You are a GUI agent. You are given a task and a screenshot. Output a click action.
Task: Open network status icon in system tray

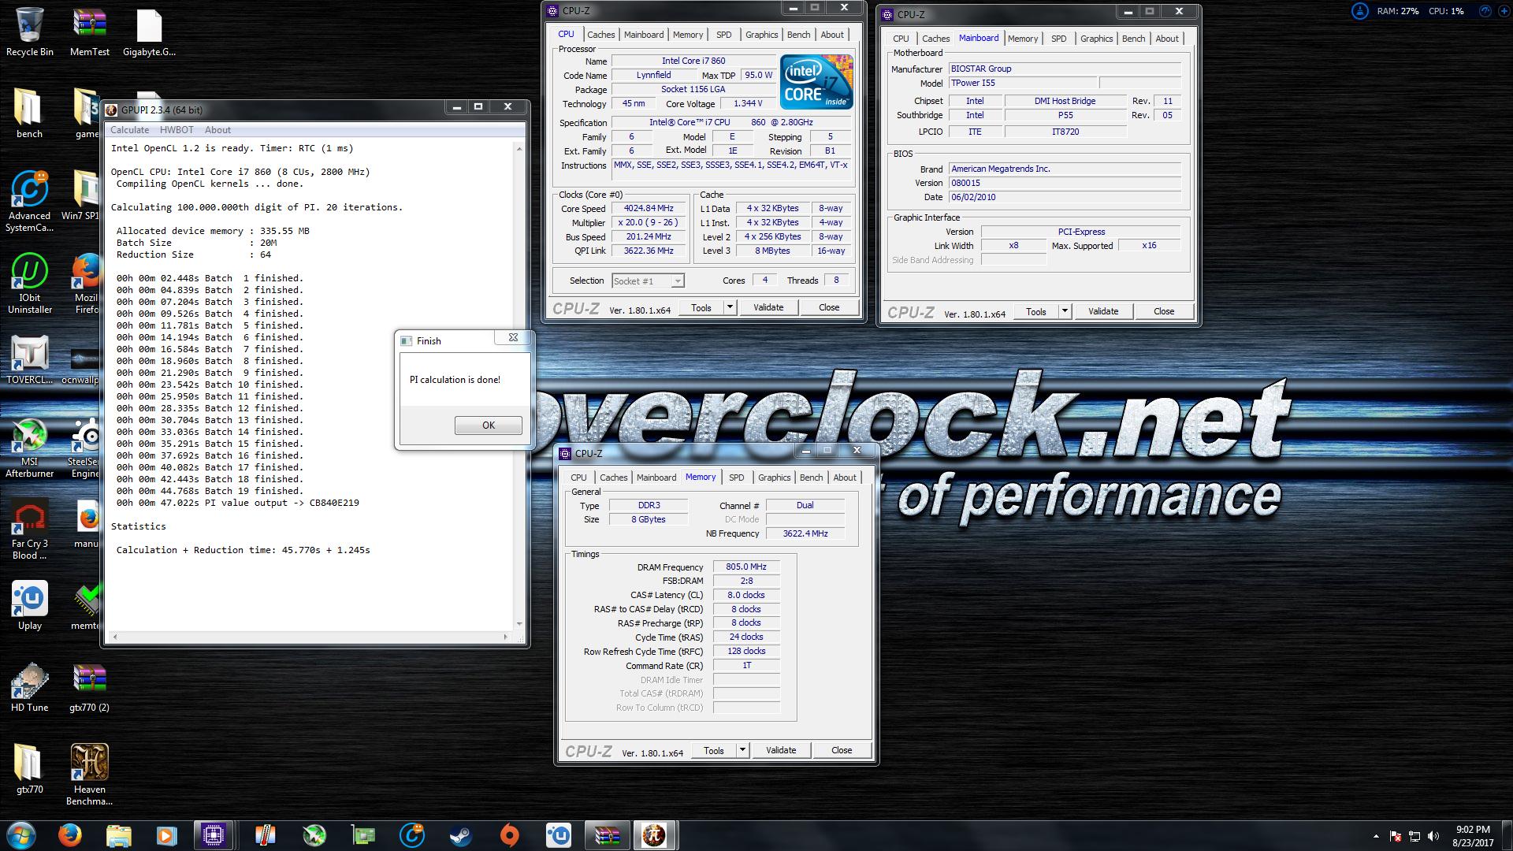point(1414,836)
